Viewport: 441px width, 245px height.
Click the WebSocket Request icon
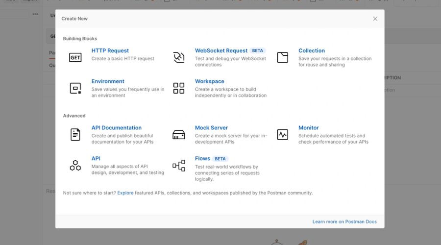pos(179,57)
